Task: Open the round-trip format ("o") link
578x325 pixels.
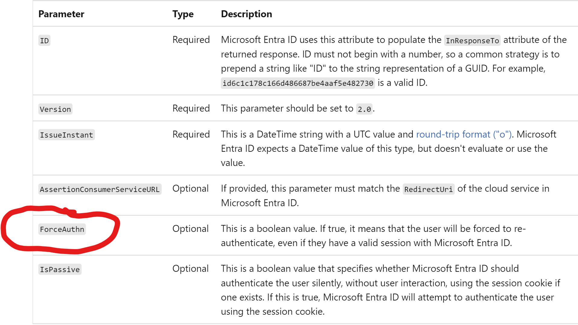Action: click(463, 134)
